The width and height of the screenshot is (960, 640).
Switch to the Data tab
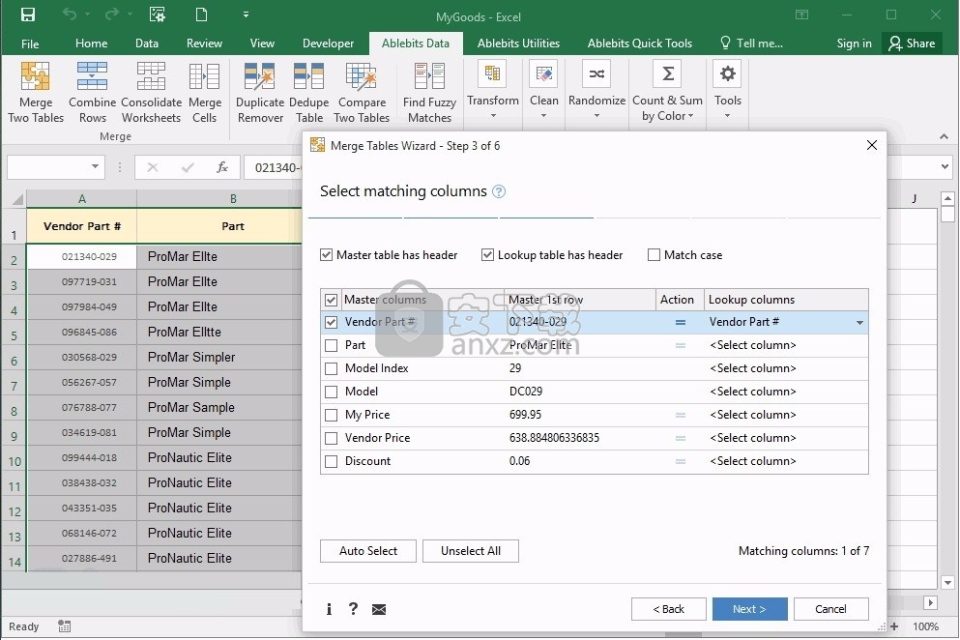(147, 44)
